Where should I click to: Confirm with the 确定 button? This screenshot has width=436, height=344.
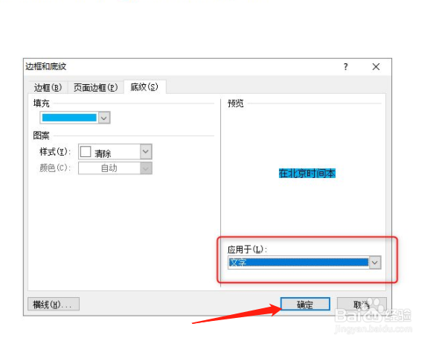coord(305,304)
